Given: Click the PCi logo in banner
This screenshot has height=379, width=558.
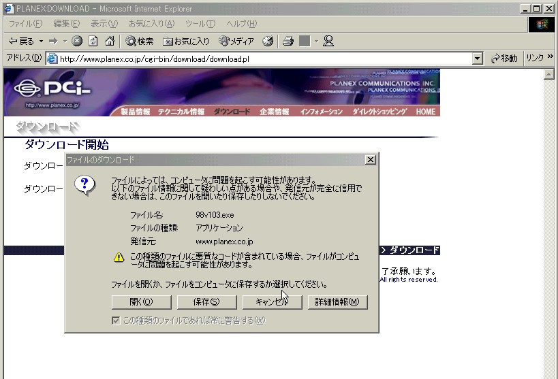Looking at the screenshot, I should point(52,88).
